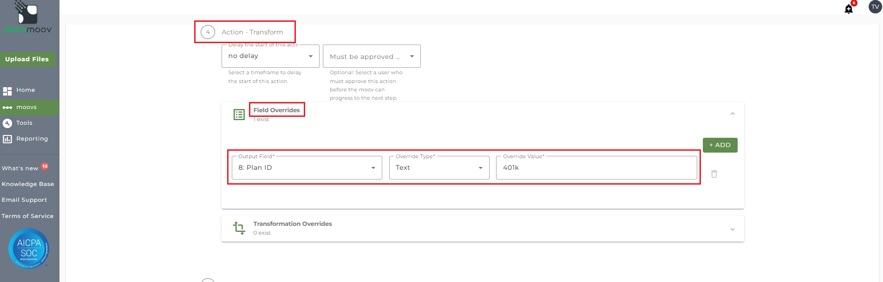Click the Upload Files button
The width and height of the screenshot is (883, 282).
click(x=27, y=59)
